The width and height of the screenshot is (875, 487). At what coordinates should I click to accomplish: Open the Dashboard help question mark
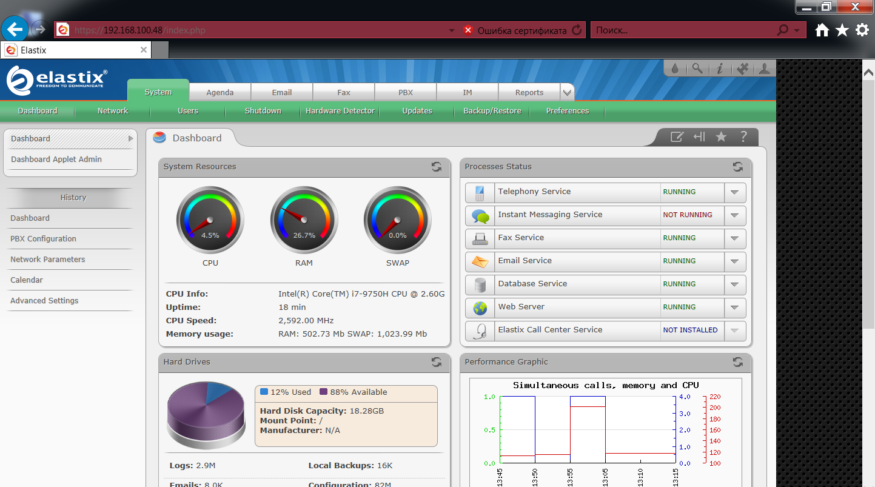[x=743, y=137]
